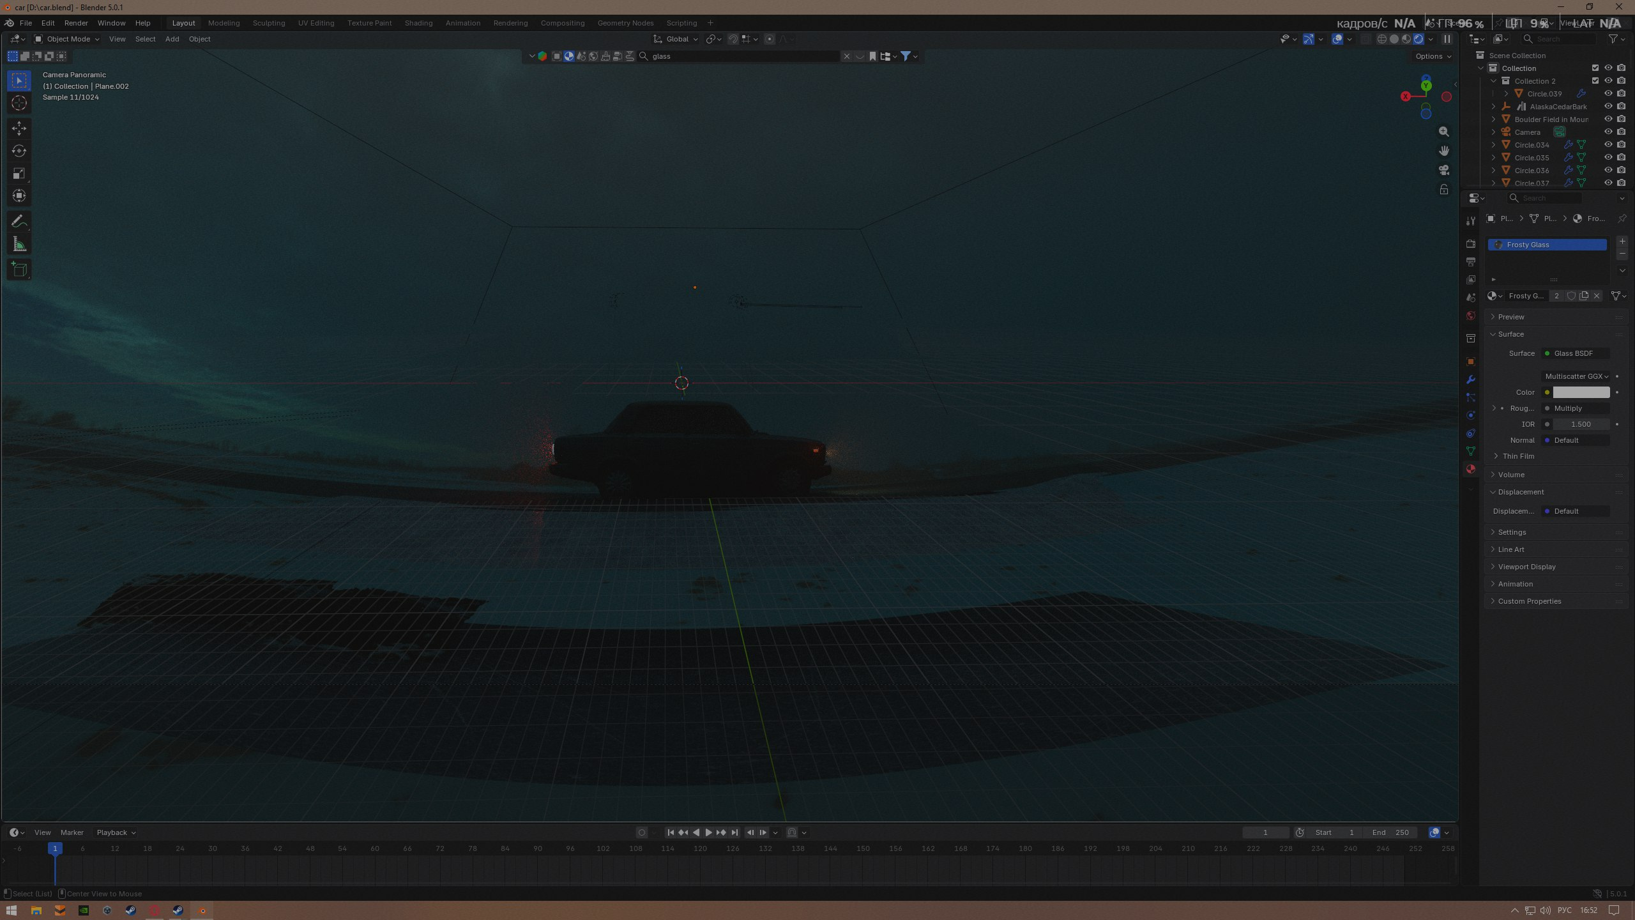Click Glass BSDF surface shader button
The image size is (1635, 920).
point(1576,353)
